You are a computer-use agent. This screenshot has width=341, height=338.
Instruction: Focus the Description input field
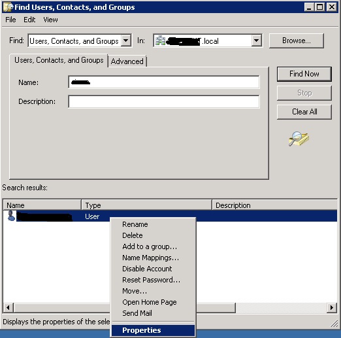tap(164, 101)
